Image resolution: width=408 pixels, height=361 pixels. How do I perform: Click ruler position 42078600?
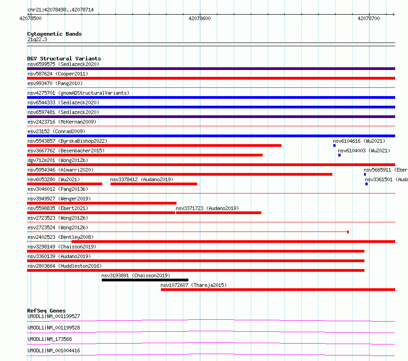[x=199, y=18]
